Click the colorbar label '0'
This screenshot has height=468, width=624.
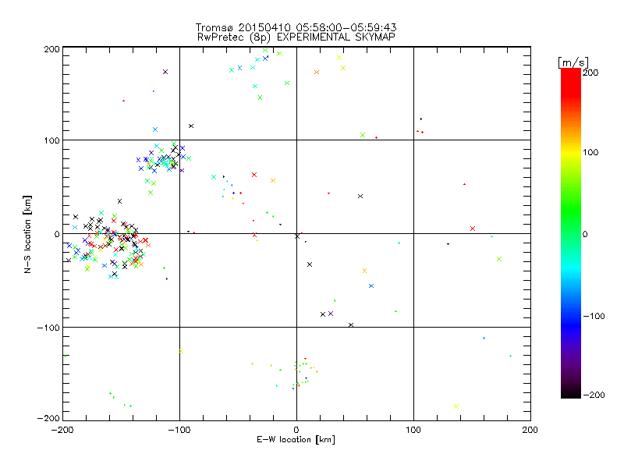[x=585, y=234]
